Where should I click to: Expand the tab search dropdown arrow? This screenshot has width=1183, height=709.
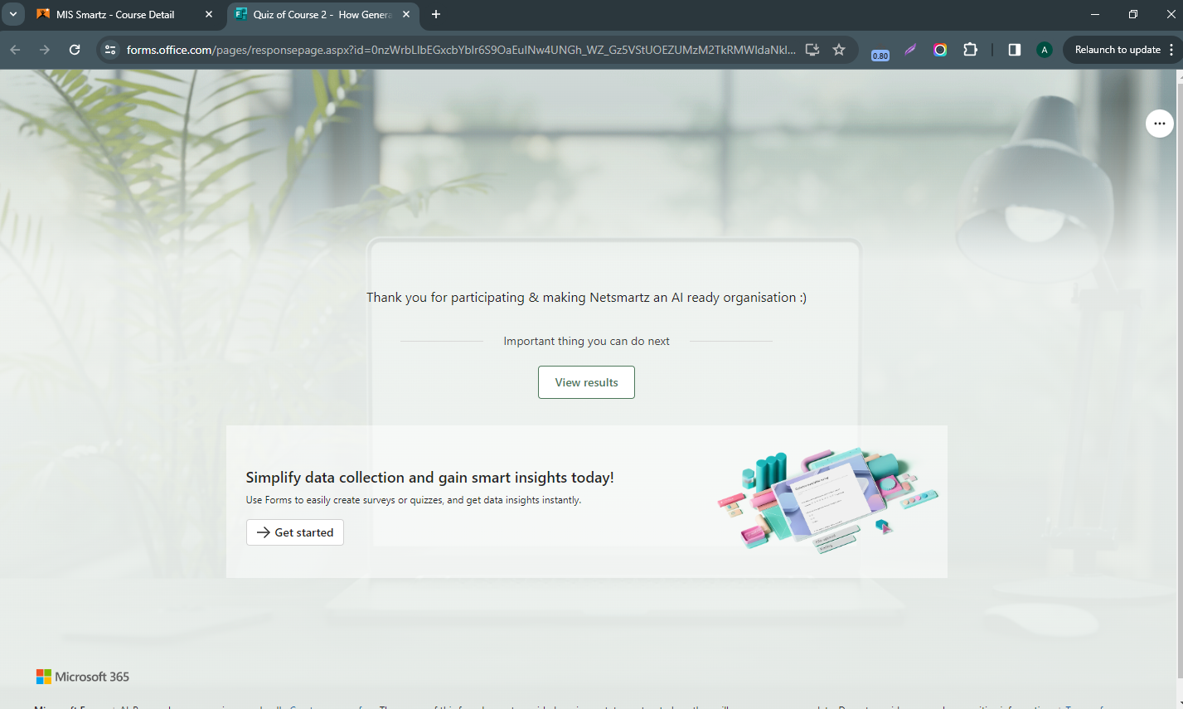13,14
